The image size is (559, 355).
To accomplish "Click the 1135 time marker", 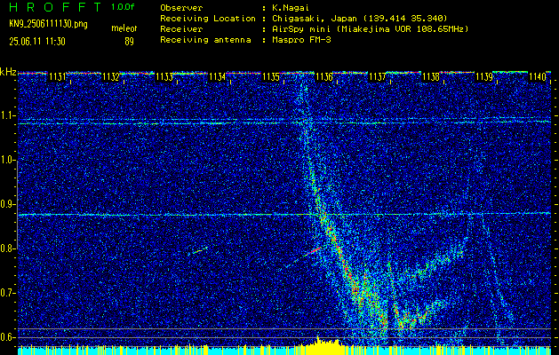I will pyautogui.click(x=270, y=77).
